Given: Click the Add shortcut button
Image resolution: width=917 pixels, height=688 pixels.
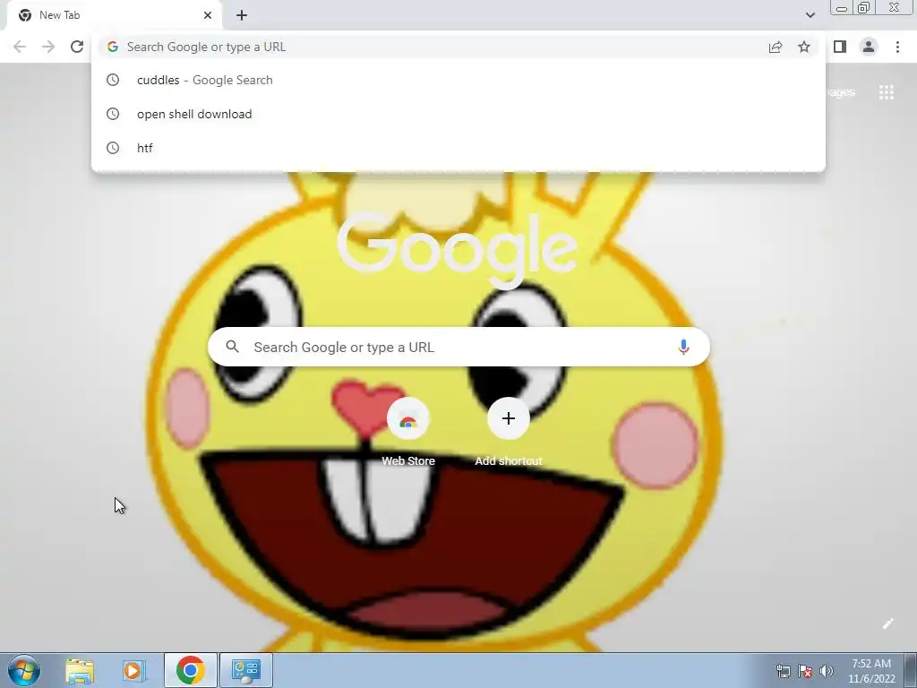Looking at the screenshot, I should (x=509, y=432).
